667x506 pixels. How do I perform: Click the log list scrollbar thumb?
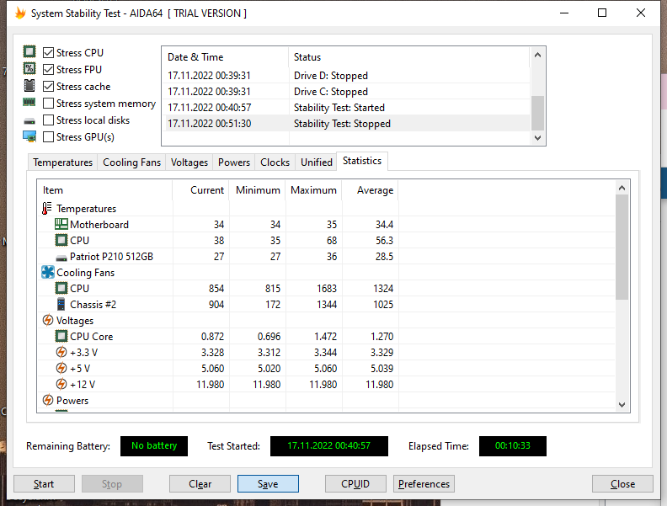[537, 113]
